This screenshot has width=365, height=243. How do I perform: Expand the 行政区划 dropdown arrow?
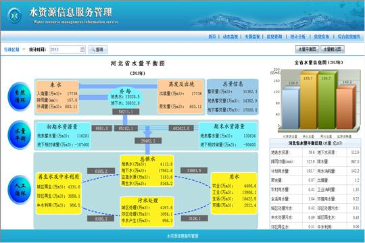(23, 49)
